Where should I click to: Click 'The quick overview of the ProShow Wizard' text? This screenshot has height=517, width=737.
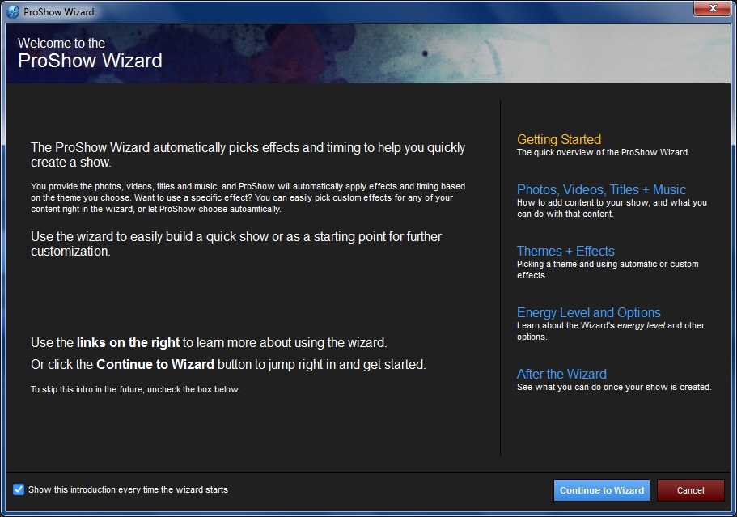click(x=603, y=152)
